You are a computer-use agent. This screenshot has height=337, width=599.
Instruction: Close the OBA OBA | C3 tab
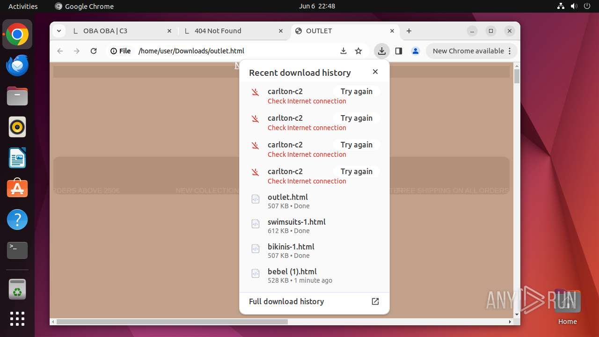point(169,31)
